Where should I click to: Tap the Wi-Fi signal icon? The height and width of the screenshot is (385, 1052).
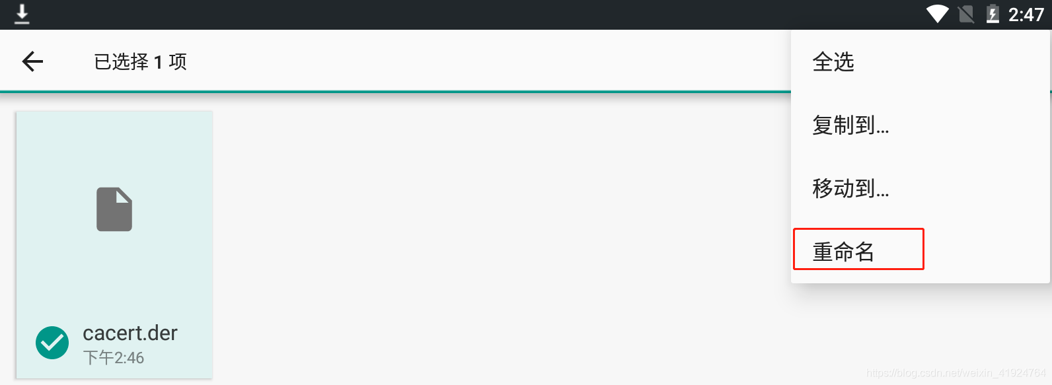937,14
